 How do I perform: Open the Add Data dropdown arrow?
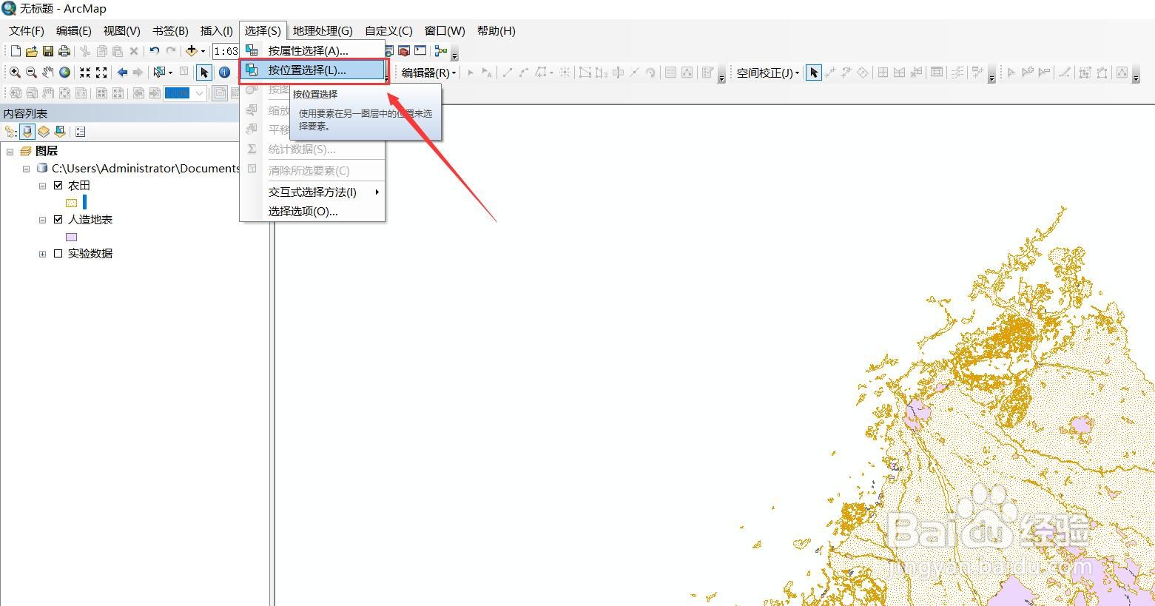pyautogui.click(x=203, y=51)
